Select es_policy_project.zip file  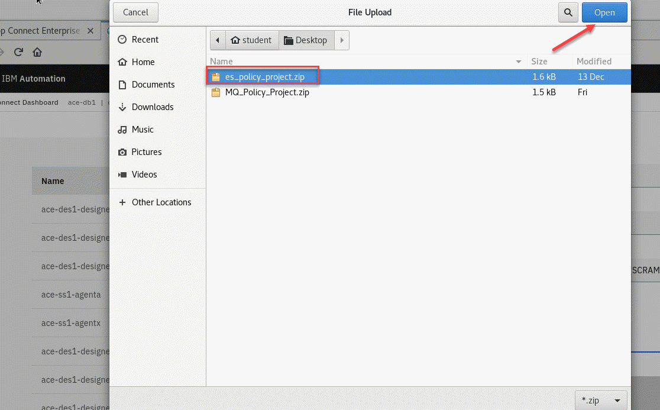(264, 77)
